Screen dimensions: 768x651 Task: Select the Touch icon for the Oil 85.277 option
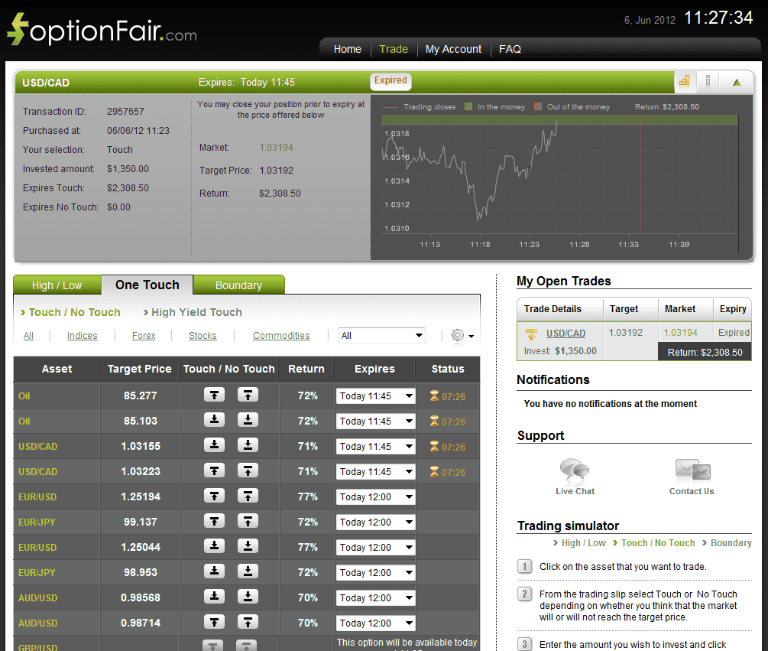click(x=214, y=395)
